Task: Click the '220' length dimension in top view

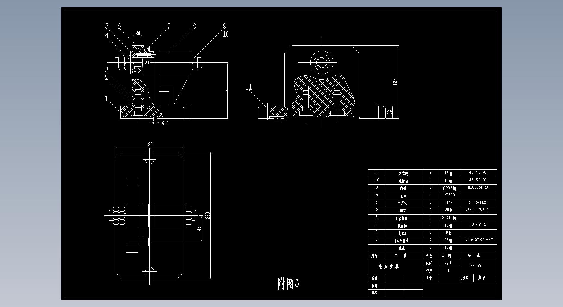Action: pos(208,215)
